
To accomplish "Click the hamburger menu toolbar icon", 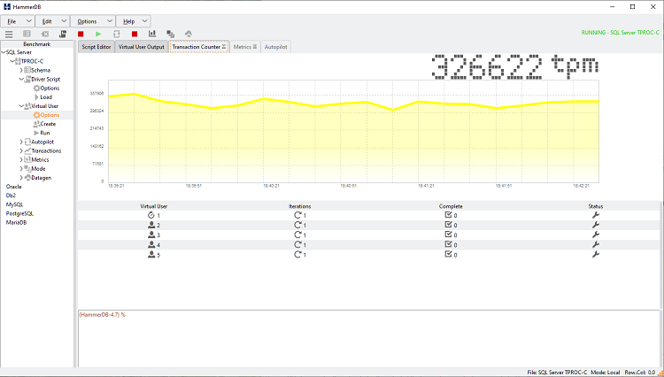I will pyautogui.click(x=9, y=34).
